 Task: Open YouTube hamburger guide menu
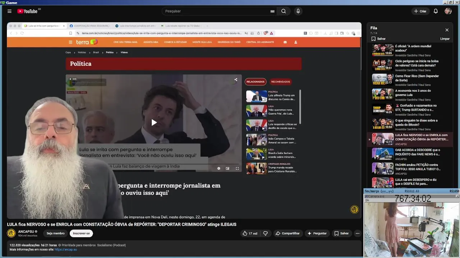pyautogui.click(x=9, y=11)
